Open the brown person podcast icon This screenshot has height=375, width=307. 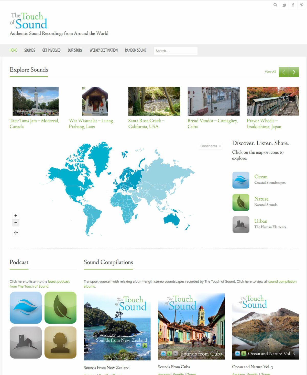pyautogui.click(x=60, y=343)
